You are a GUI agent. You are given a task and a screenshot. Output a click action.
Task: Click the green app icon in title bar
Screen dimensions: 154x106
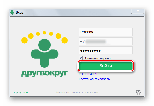click(12, 12)
